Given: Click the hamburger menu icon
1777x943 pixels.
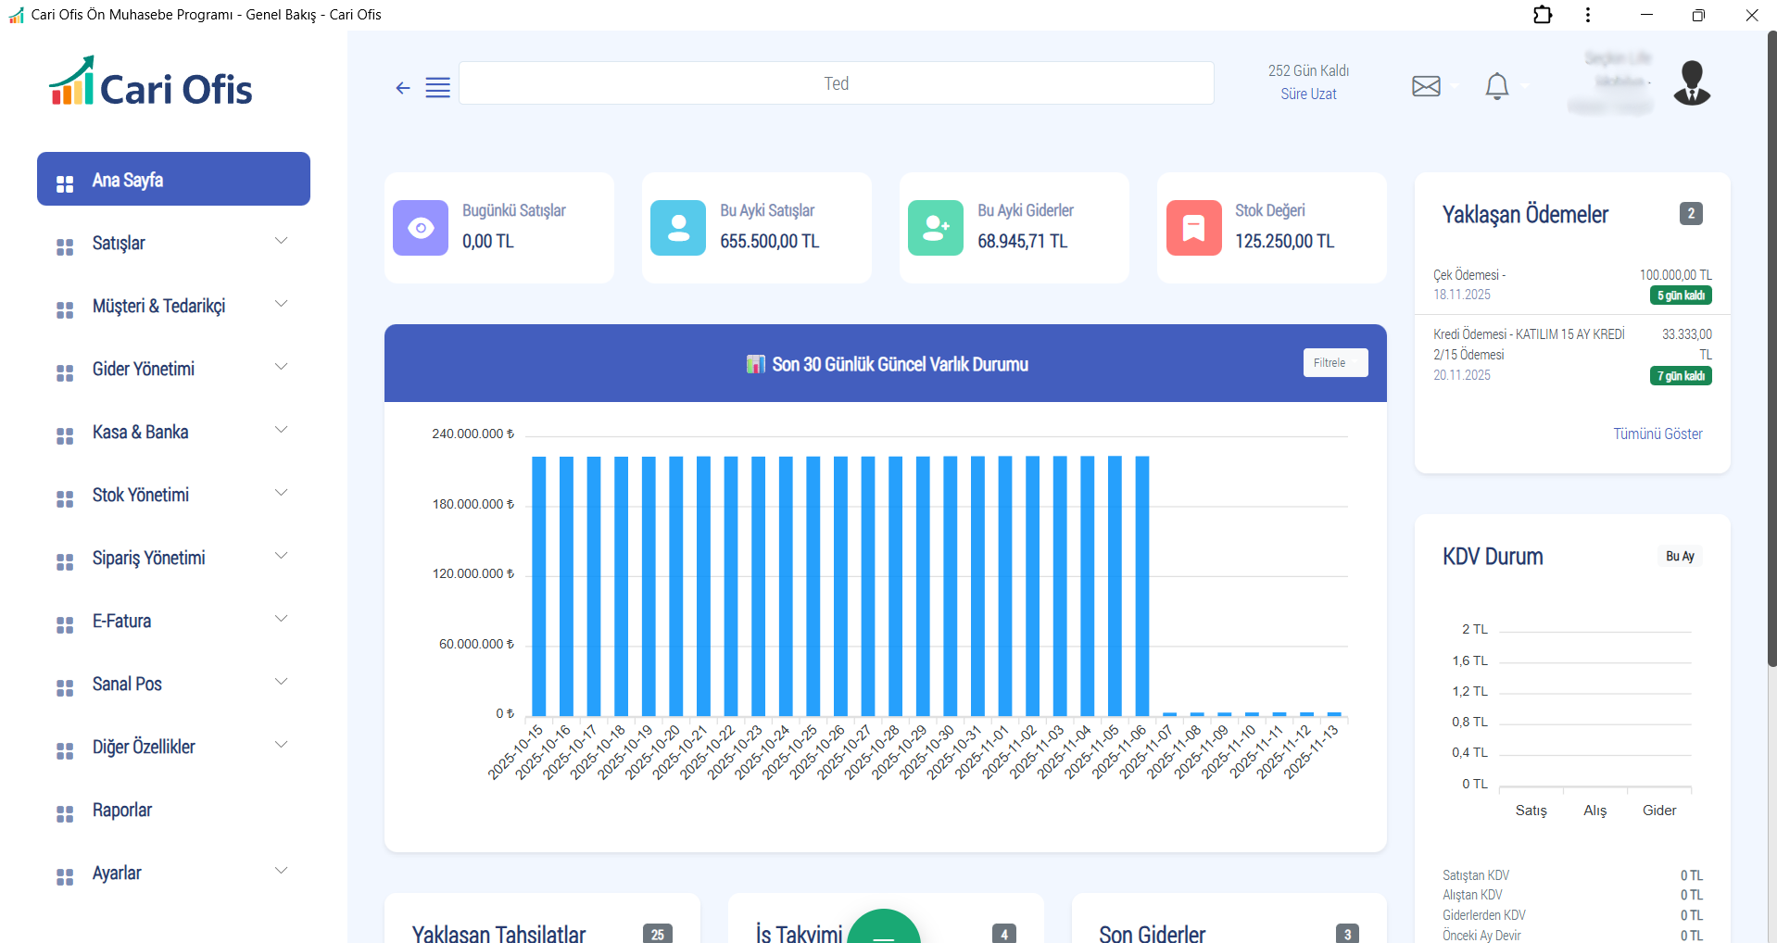Looking at the screenshot, I should [x=437, y=87].
